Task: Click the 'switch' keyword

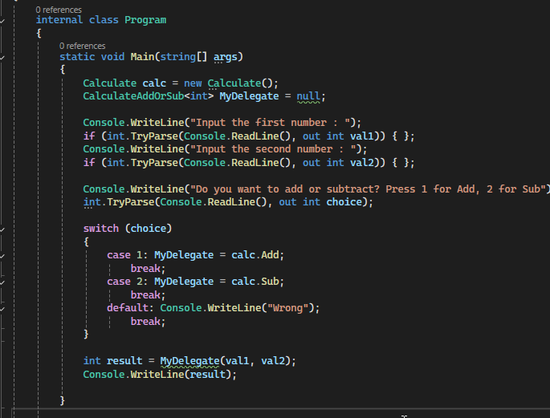Action: click(x=101, y=229)
